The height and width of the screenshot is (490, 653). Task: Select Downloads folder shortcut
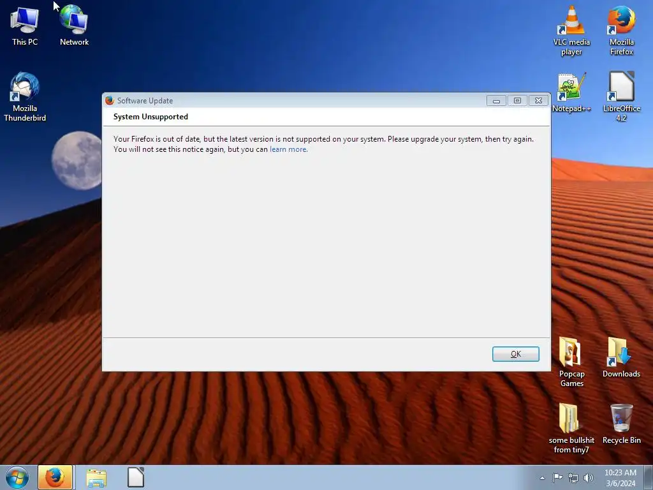pos(621,357)
